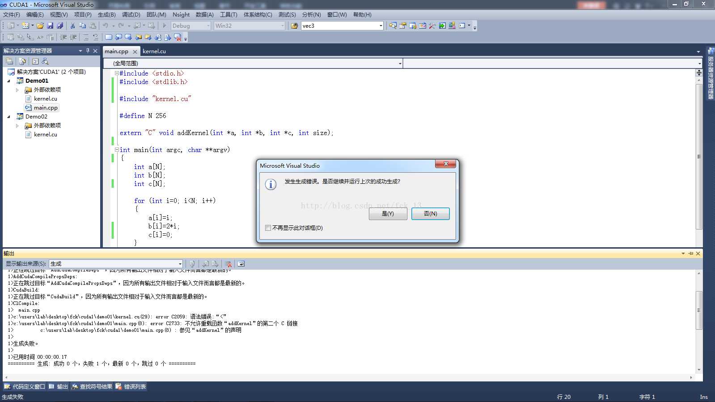Click the Increase Indent icon

coord(73,38)
